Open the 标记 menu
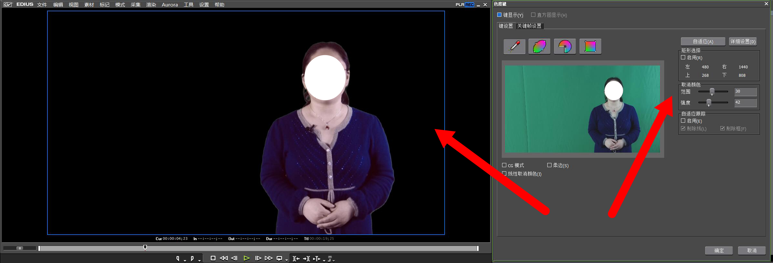The width and height of the screenshot is (773, 263). (105, 5)
